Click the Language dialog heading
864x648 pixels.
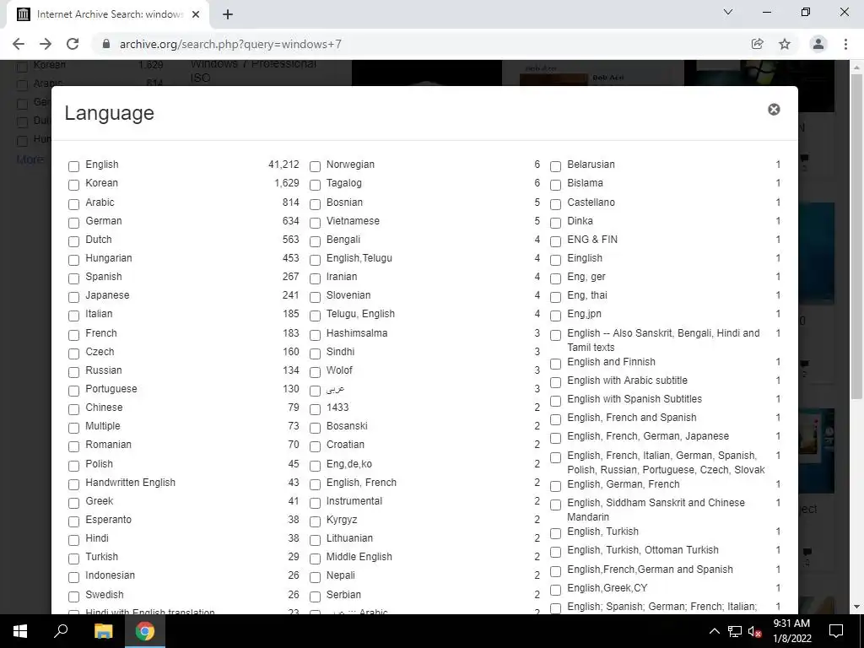tap(109, 113)
